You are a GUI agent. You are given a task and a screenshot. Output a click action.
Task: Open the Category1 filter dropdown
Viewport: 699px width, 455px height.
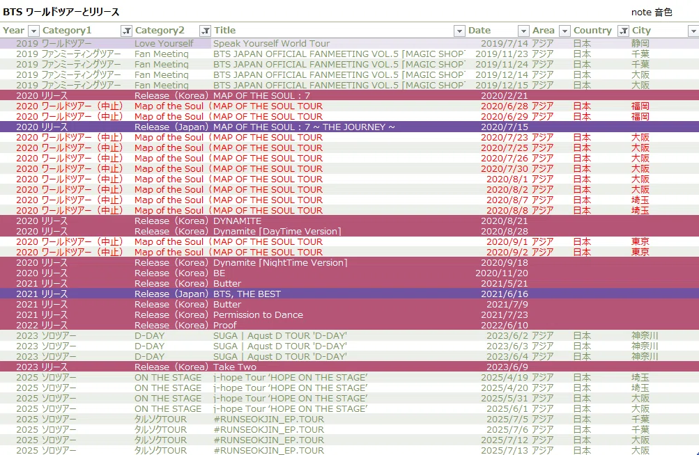coord(127,31)
